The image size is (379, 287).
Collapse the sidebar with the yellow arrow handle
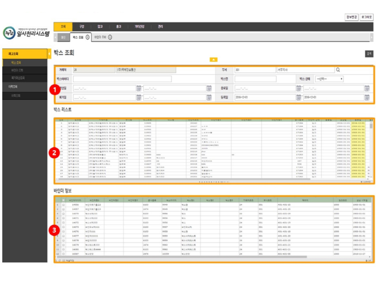click(x=49, y=54)
